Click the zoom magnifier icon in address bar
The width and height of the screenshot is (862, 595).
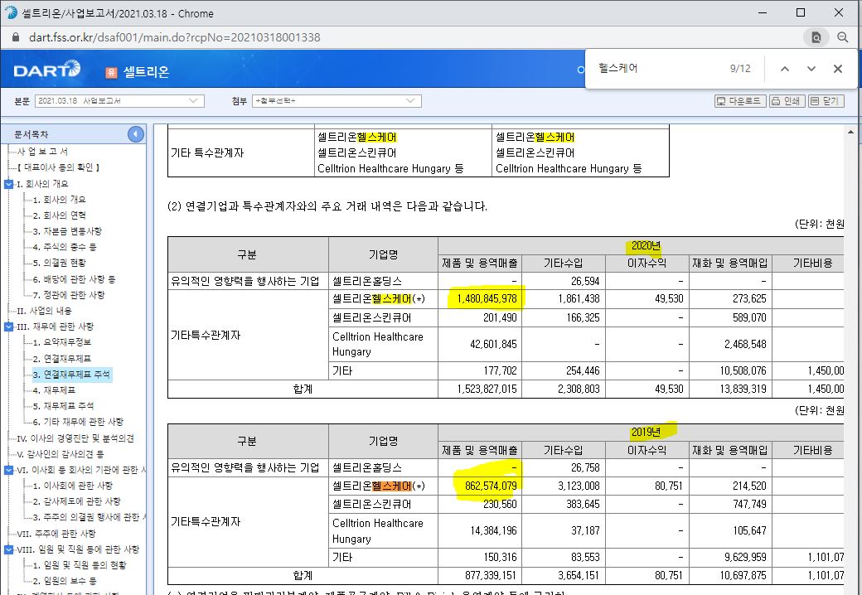point(842,37)
